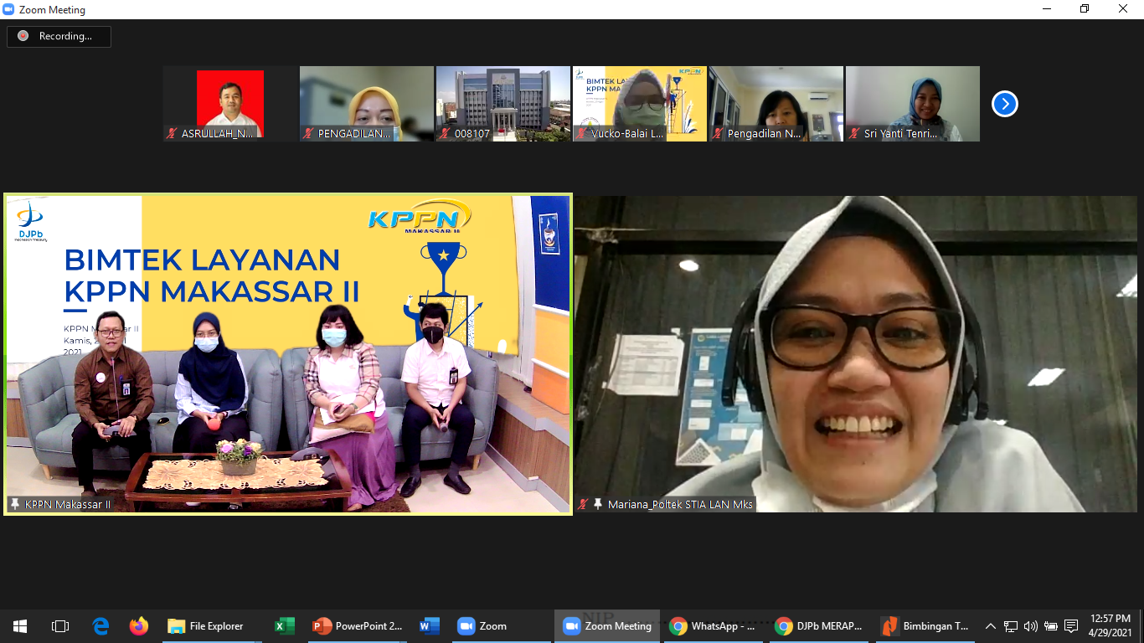Viewport: 1144px width, 643px height.
Task: Open Word from the taskbar
Action: 430,625
